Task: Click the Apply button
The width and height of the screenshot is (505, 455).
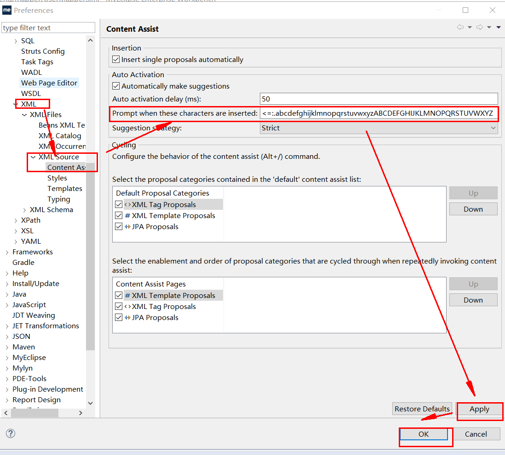Action: 479,409
